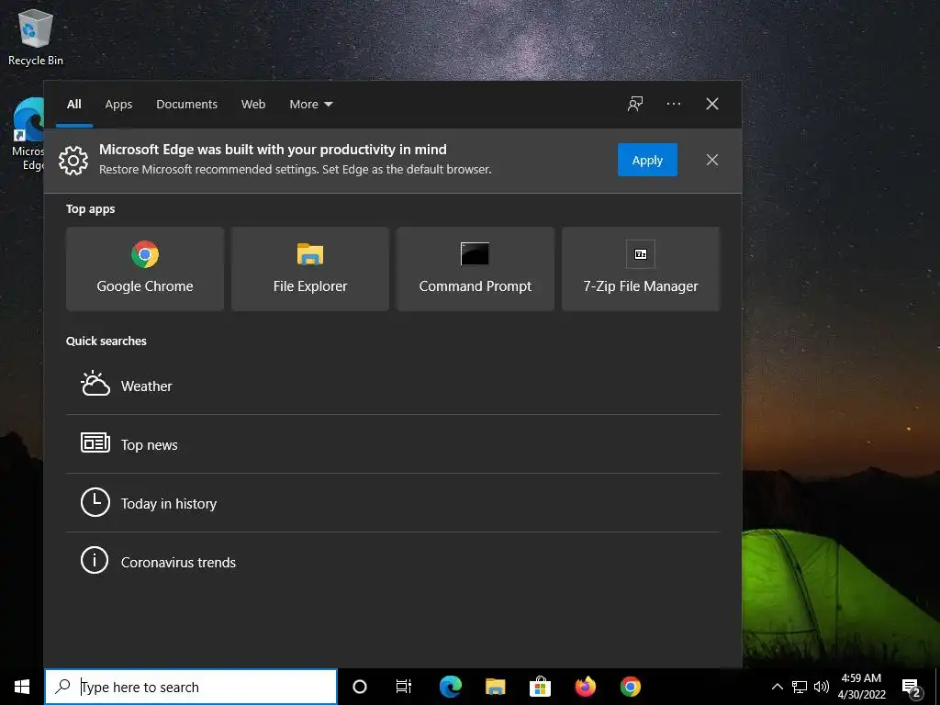940x705 pixels.
Task: Open 7-Zip File Manager tile
Action: tap(640, 269)
